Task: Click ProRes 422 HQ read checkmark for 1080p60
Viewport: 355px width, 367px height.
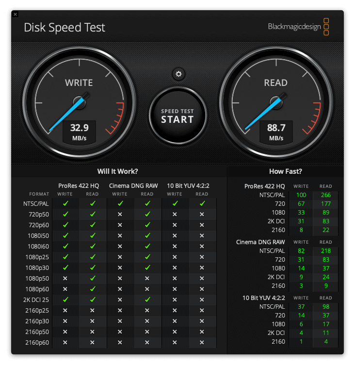Action: (92, 289)
